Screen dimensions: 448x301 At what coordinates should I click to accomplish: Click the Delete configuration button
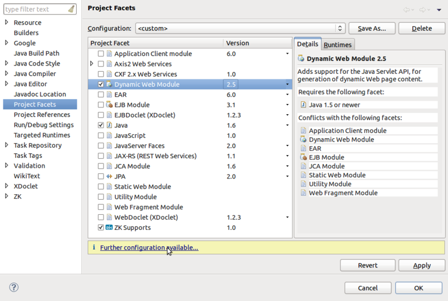pyautogui.click(x=422, y=29)
